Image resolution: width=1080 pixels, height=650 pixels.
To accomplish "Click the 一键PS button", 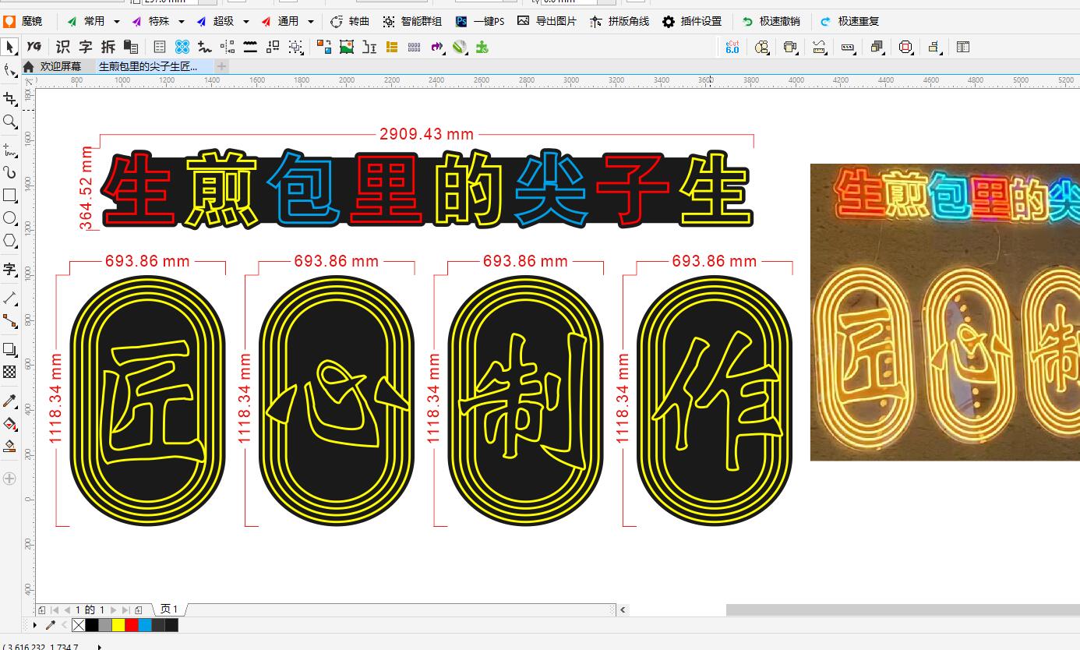I will 480,21.
